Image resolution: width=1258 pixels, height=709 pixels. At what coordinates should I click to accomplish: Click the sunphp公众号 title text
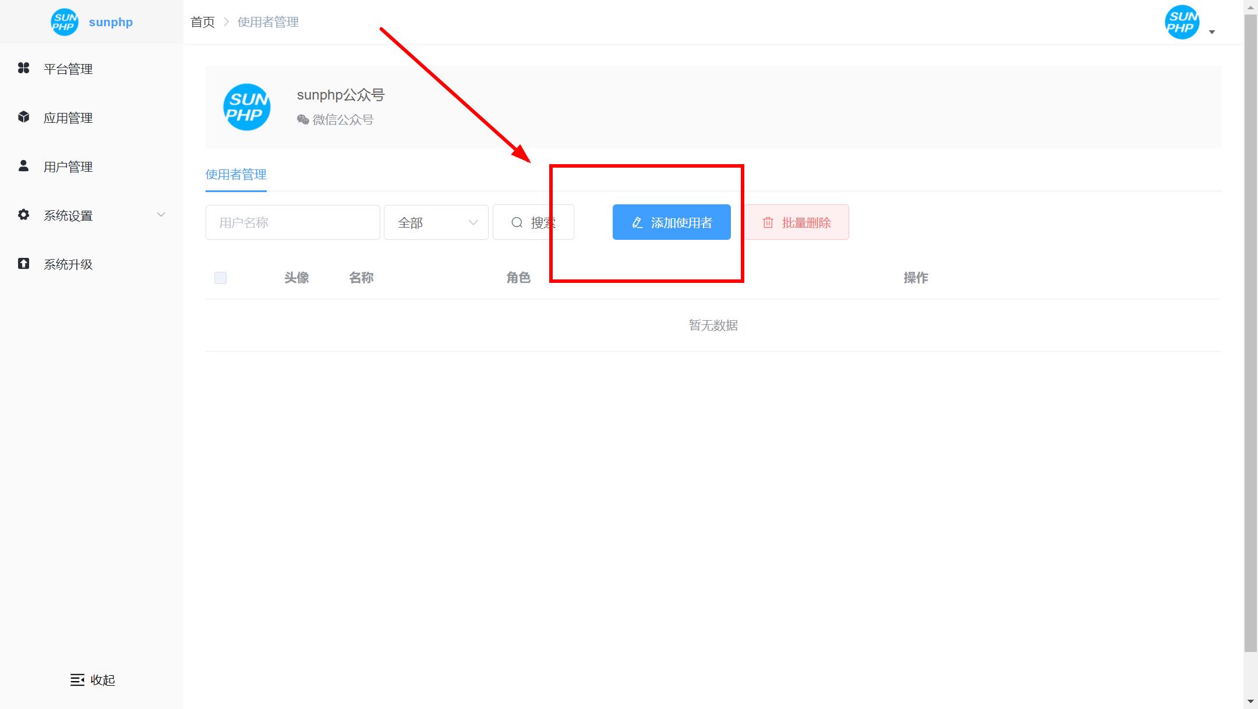tap(341, 95)
